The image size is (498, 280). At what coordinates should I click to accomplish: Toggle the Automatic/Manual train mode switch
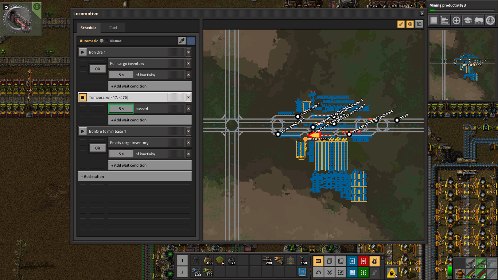coord(104,41)
